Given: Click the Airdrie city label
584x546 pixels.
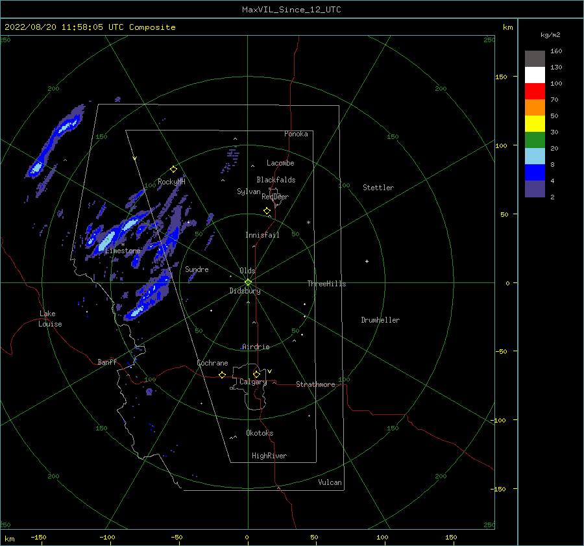Looking at the screenshot, I should pyautogui.click(x=256, y=347).
